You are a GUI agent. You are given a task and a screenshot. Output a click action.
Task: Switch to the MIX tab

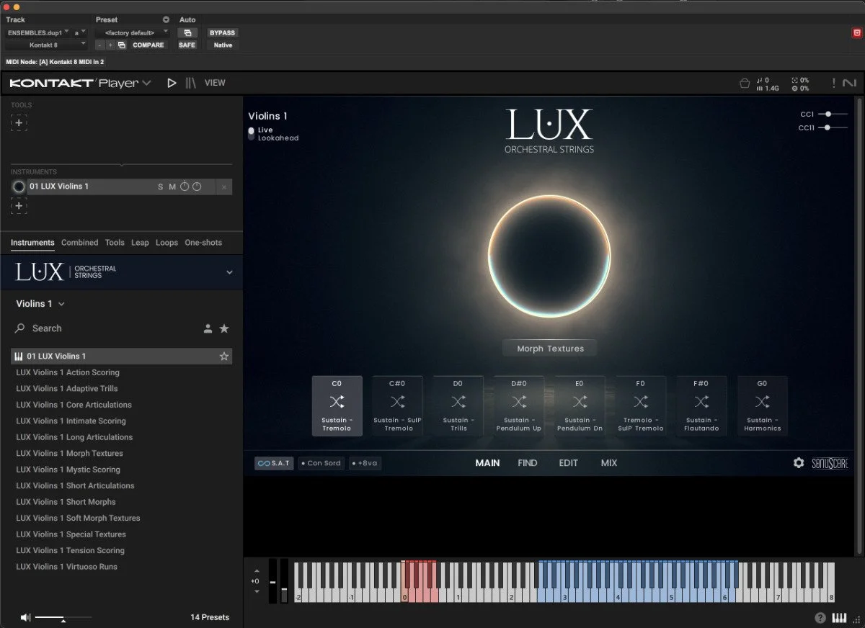click(x=609, y=463)
